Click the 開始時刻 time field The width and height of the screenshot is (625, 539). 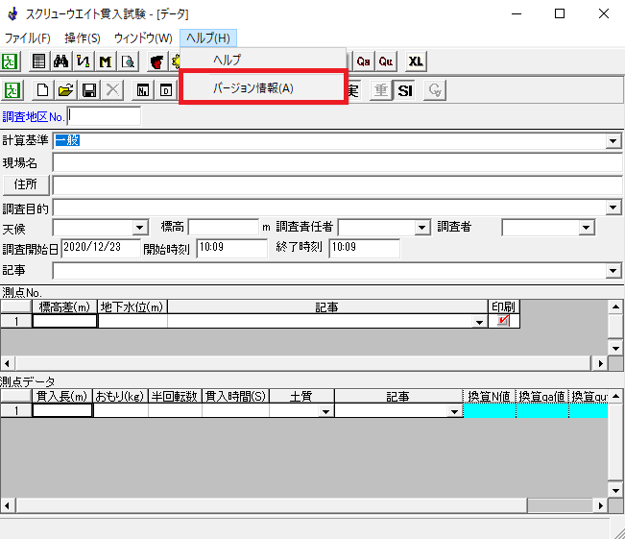(x=231, y=248)
